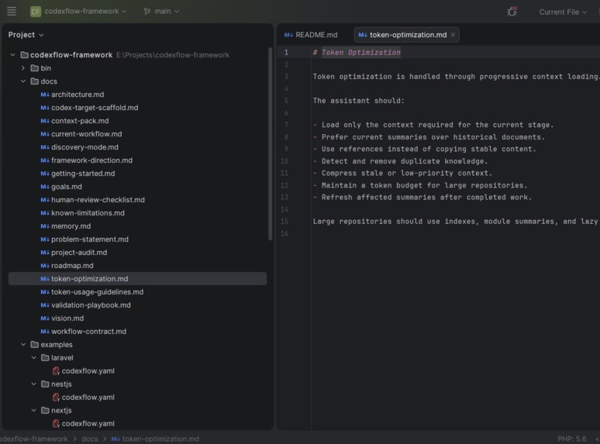Screen dimensions: 600x444
Task: Open codex-target-scaffold.md file
Action: [x=95, y=108]
